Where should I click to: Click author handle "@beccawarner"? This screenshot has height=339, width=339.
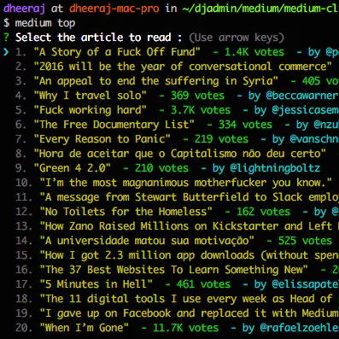click(302, 96)
